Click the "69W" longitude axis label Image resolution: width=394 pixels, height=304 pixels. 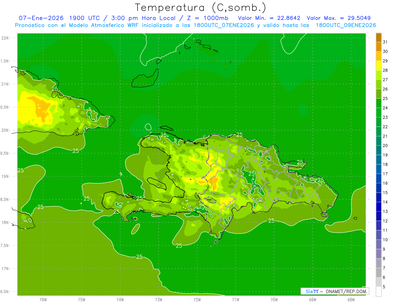click(x=313, y=300)
